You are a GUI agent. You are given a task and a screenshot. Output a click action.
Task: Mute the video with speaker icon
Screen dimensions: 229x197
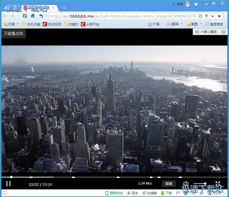pos(186,184)
